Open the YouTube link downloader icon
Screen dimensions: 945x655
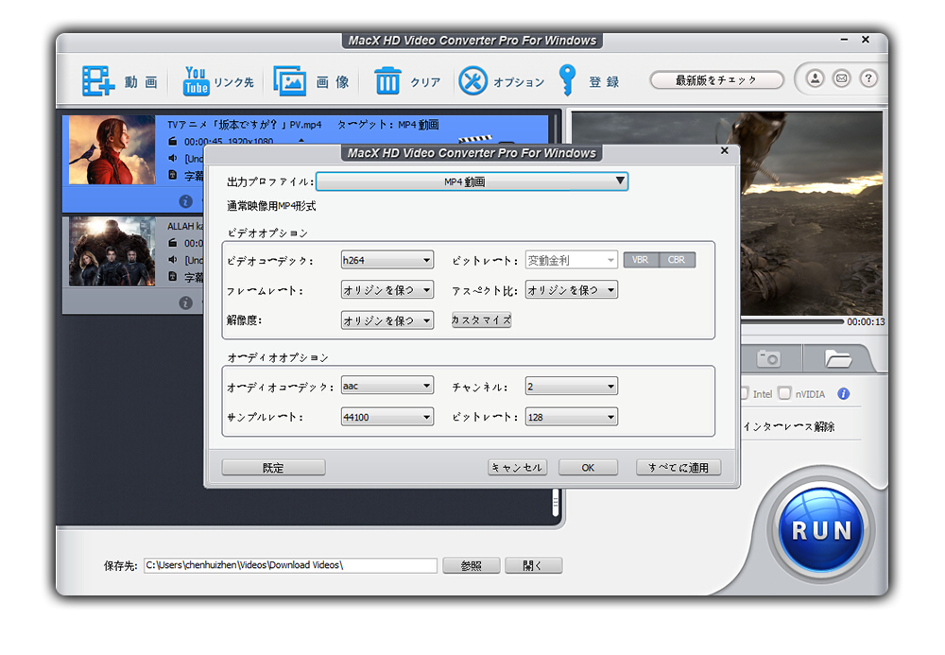(196, 80)
